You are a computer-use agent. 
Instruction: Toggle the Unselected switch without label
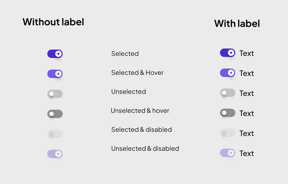[55, 94]
